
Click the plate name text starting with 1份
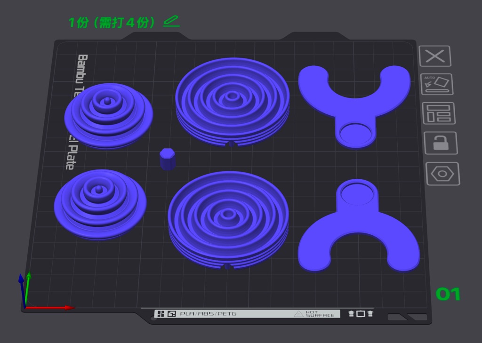pos(112,22)
